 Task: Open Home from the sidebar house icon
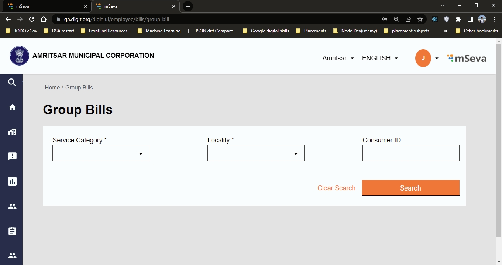tap(12, 107)
